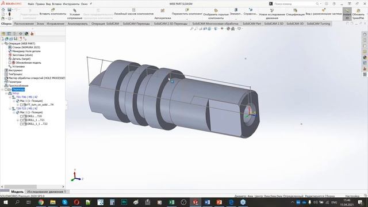Open the Правка menu
368x207 pixels.
coord(40,4)
